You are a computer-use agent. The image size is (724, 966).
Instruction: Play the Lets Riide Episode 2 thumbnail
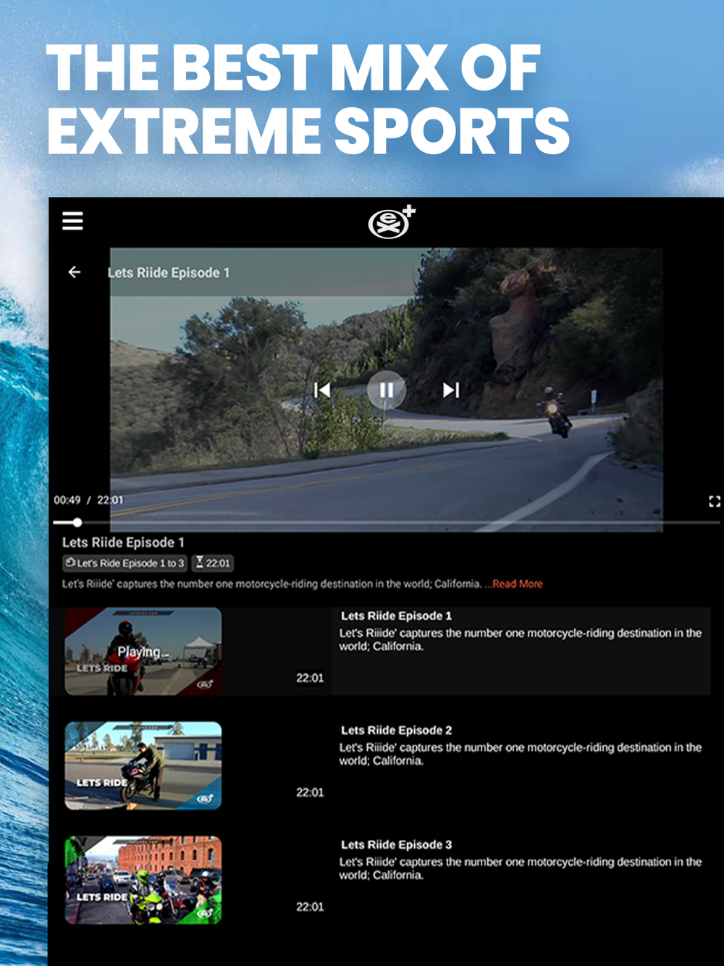(143, 765)
